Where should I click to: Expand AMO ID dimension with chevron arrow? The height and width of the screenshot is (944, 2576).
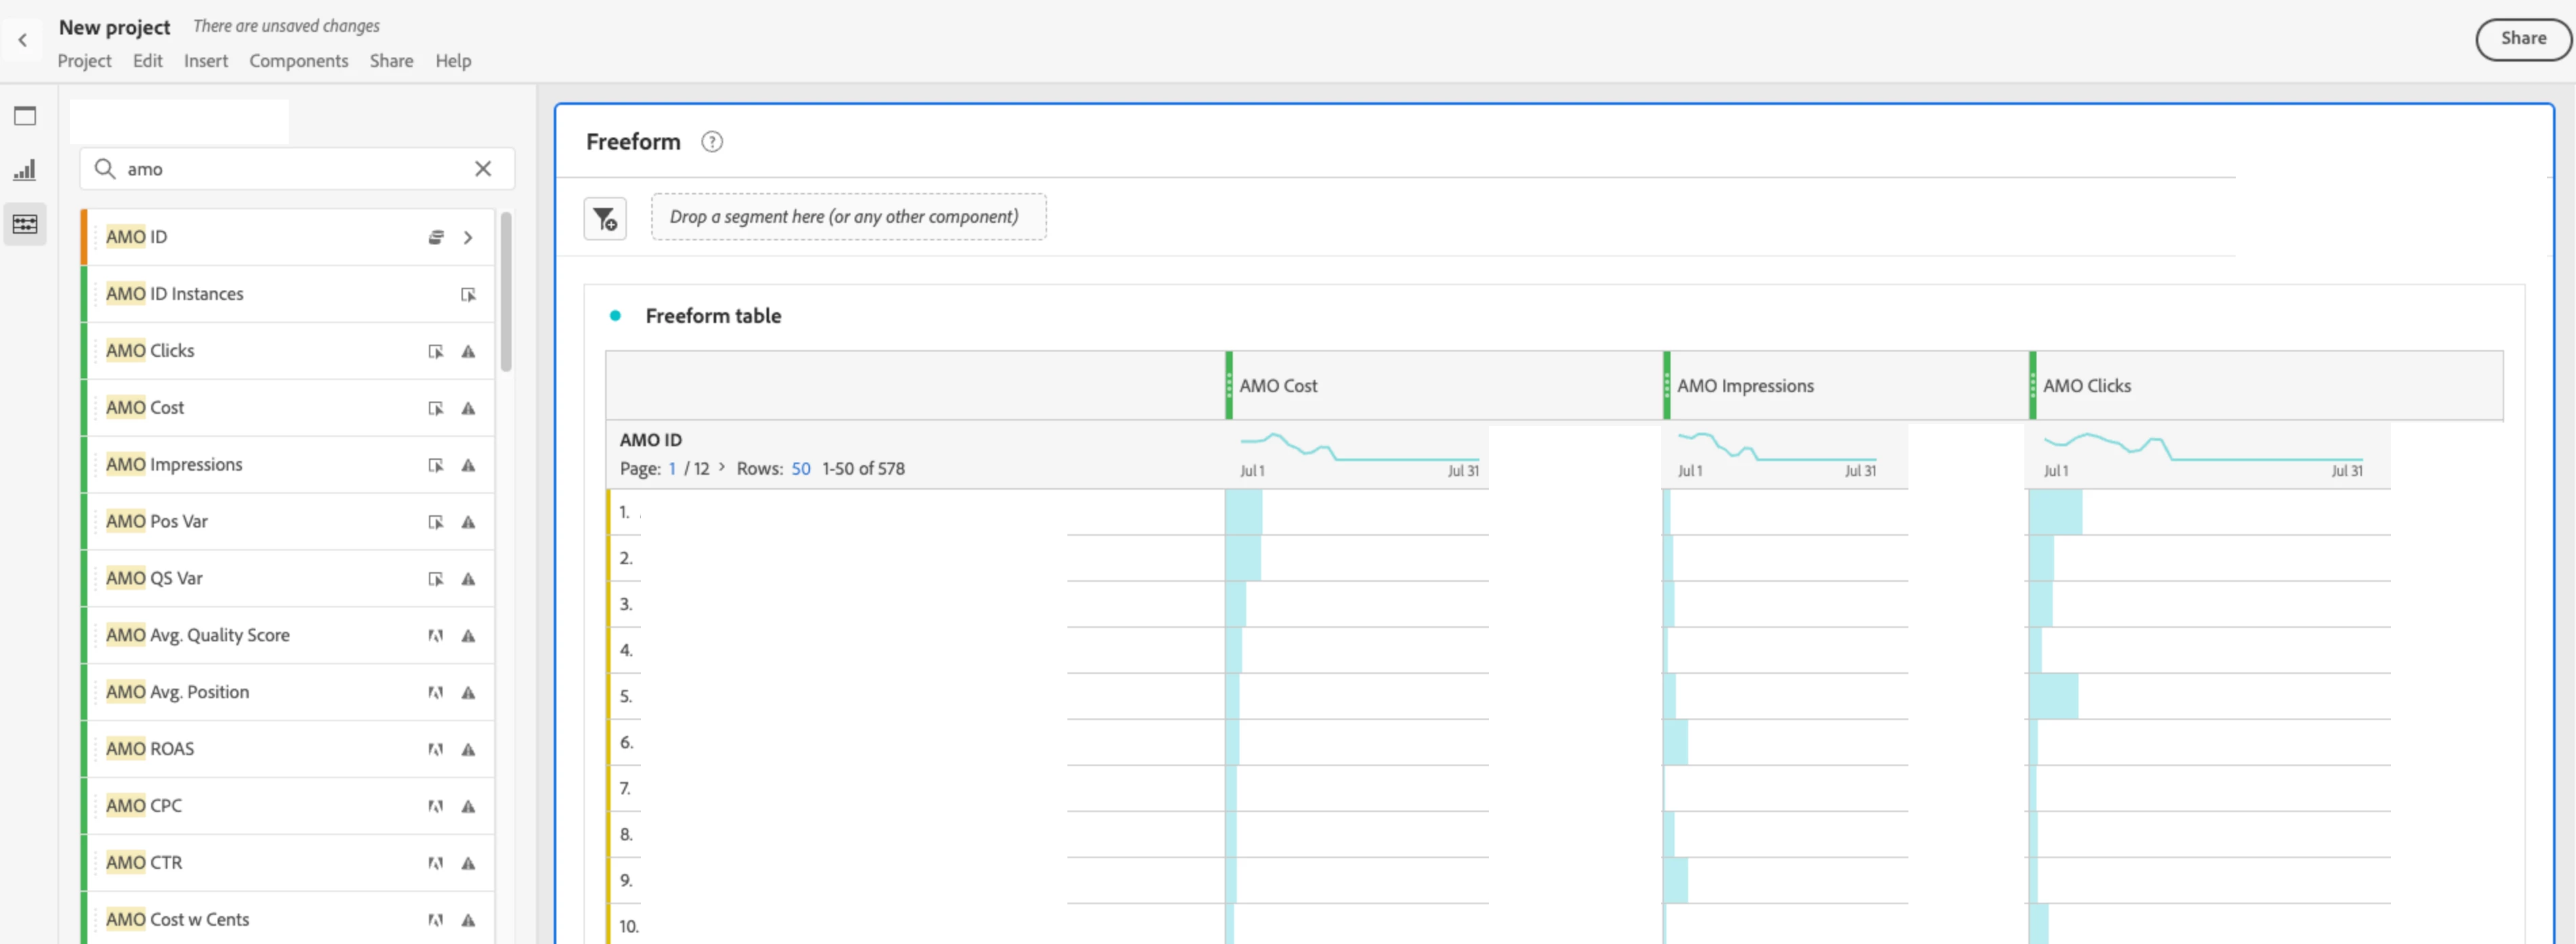(468, 238)
